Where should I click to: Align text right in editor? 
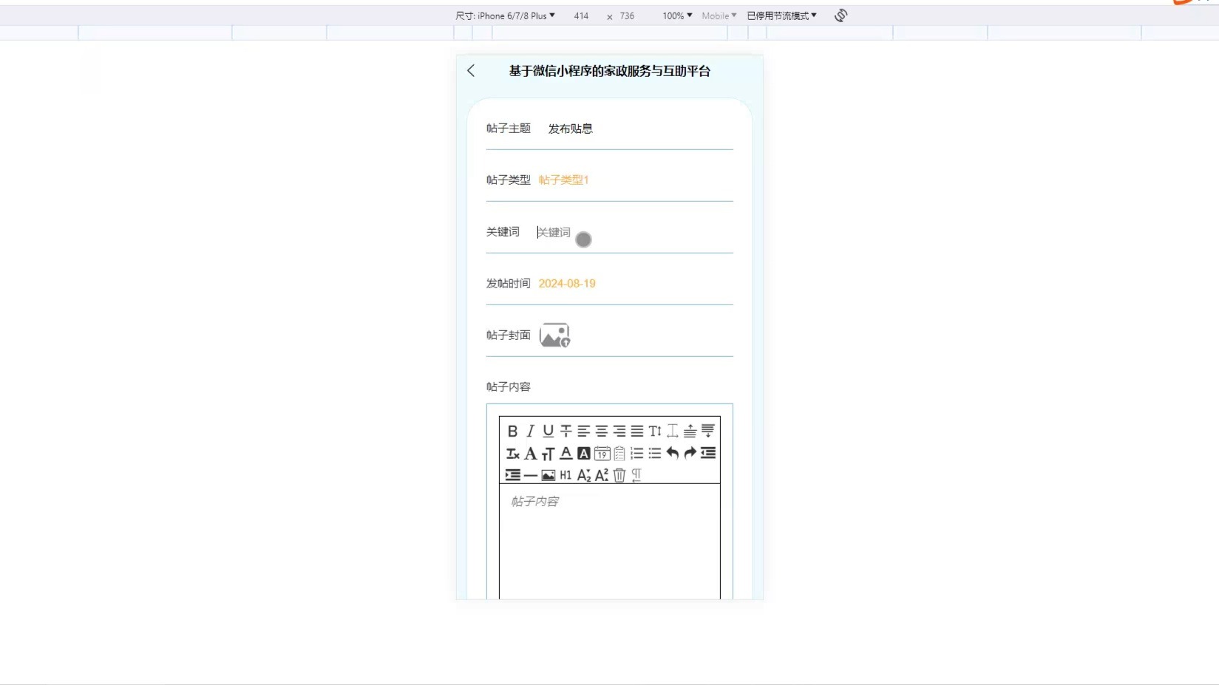[x=619, y=431]
